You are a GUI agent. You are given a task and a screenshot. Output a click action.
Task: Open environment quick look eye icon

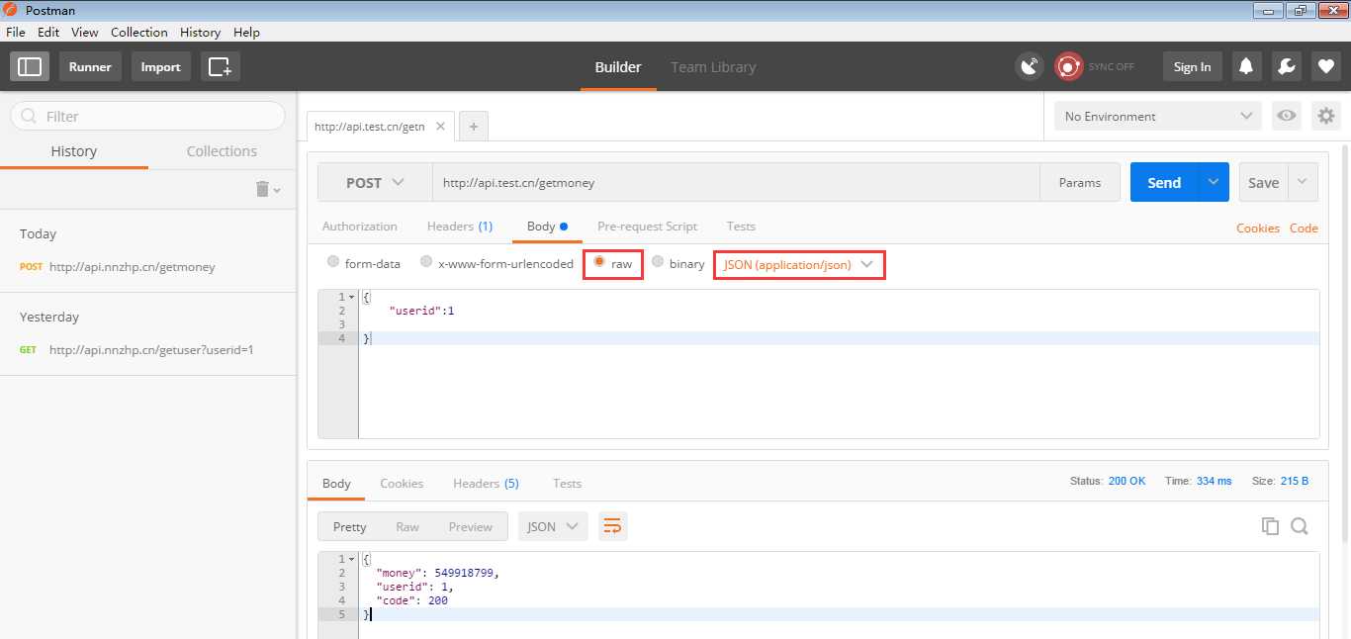point(1286,116)
